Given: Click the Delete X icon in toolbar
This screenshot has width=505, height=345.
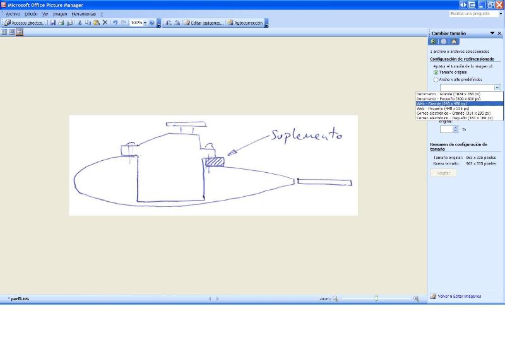Looking at the screenshot, I should [105, 23].
